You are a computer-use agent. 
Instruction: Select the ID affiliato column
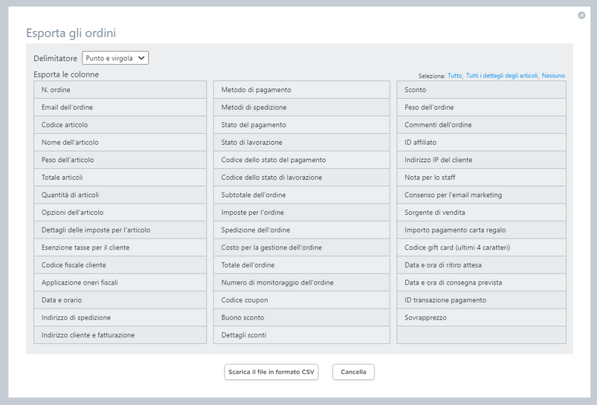tap(481, 143)
